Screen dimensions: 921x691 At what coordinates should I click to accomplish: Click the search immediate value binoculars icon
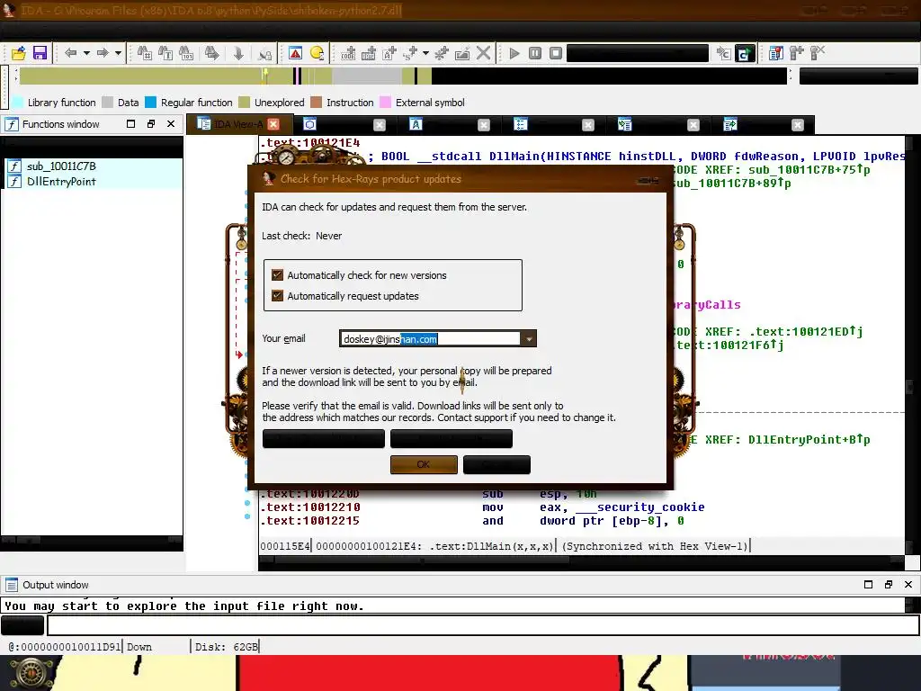coord(145,53)
